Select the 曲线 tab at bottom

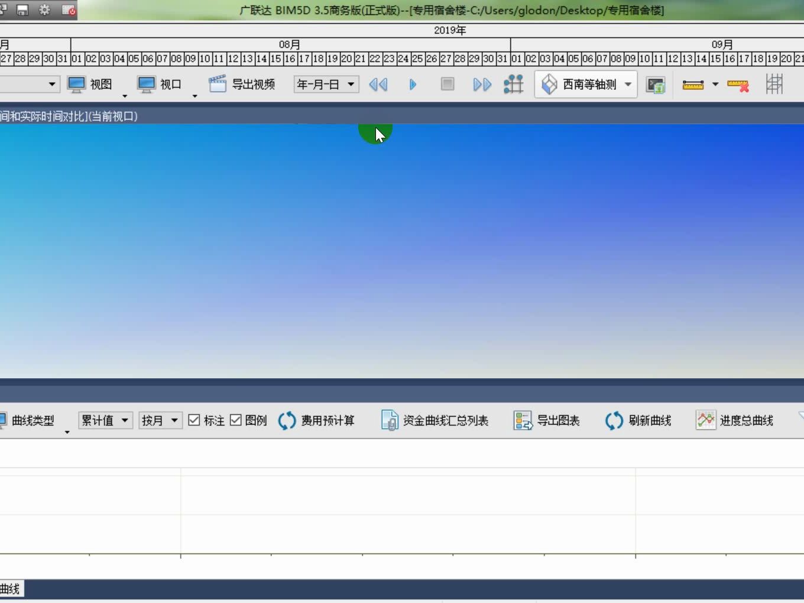[x=11, y=589]
